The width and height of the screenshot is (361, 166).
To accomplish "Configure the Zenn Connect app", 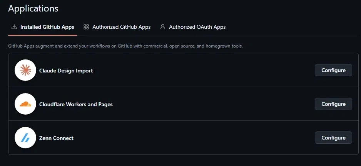I will [x=333, y=138].
